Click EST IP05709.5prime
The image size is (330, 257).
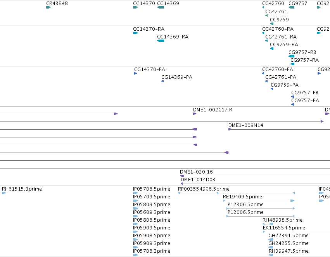[151, 197]
